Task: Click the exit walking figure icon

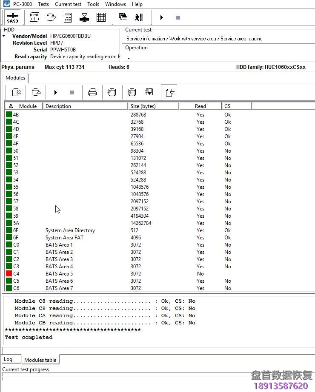Action: tap(139, 17)
